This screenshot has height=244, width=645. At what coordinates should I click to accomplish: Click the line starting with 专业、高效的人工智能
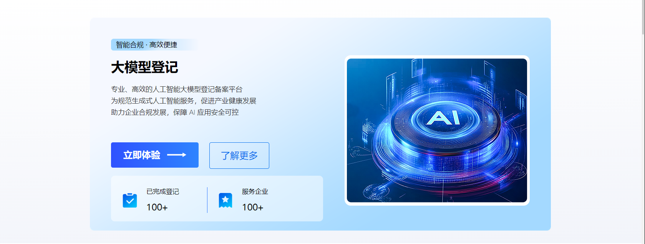[x=177, y=89]
